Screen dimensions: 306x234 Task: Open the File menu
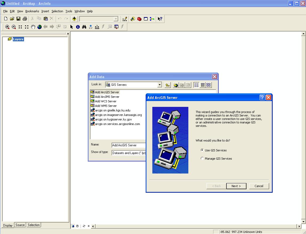(5, 11)
